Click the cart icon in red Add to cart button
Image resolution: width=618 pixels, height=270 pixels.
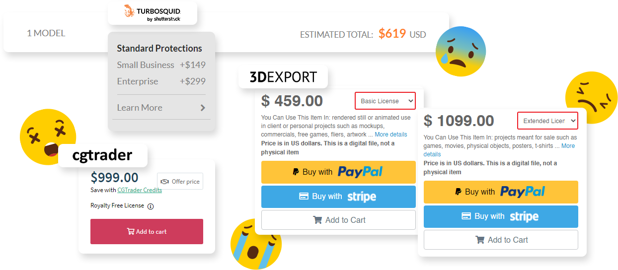[131, 231]
